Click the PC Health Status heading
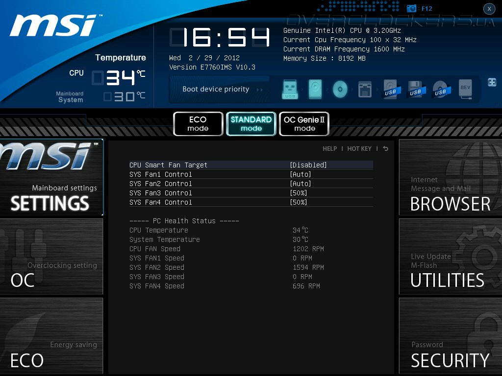The height and width of the screenshot is (376, 502). pyautogui.click(x=184, y=221)
